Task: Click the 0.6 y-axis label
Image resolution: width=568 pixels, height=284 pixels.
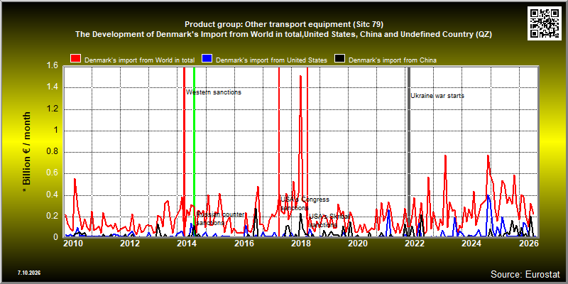Action: point(53,173)
